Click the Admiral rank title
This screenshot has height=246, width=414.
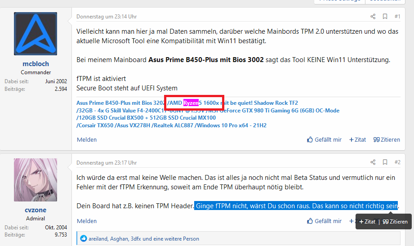36,218
